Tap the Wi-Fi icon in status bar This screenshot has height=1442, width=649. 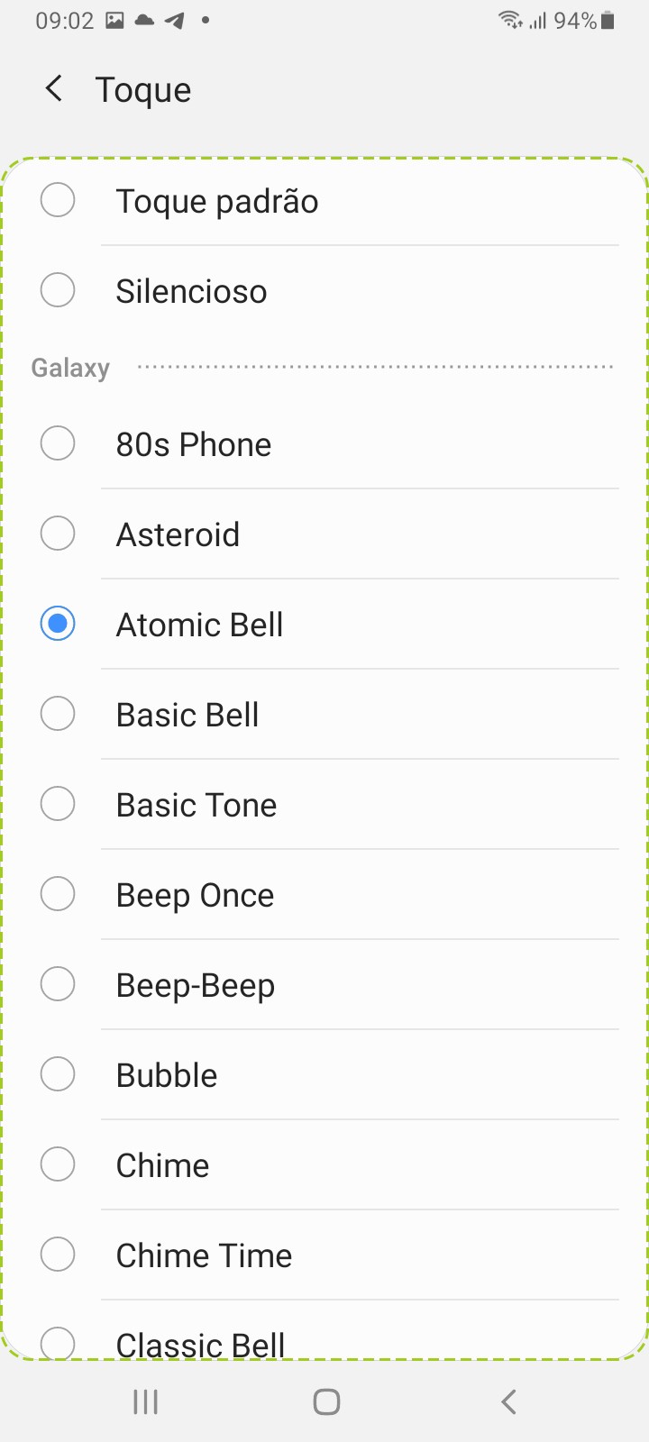click(511, 20)
